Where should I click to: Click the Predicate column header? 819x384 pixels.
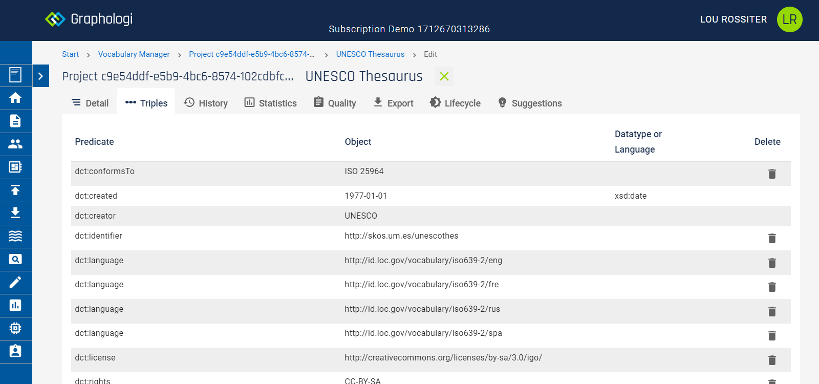94,142
